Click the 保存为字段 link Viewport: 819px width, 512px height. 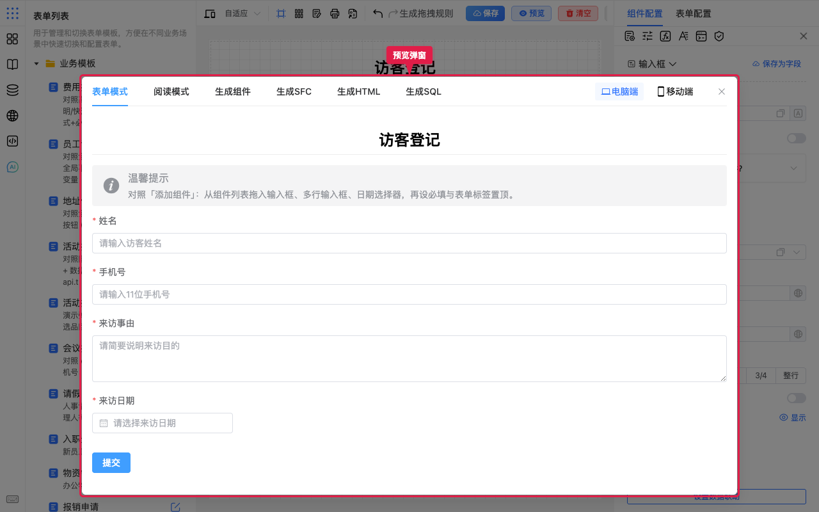point(776,64)
